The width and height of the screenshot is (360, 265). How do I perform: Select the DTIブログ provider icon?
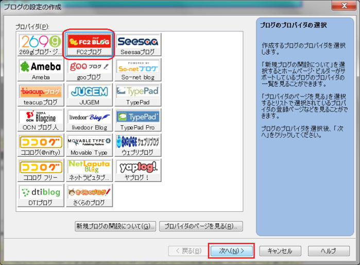pos(41,195)
